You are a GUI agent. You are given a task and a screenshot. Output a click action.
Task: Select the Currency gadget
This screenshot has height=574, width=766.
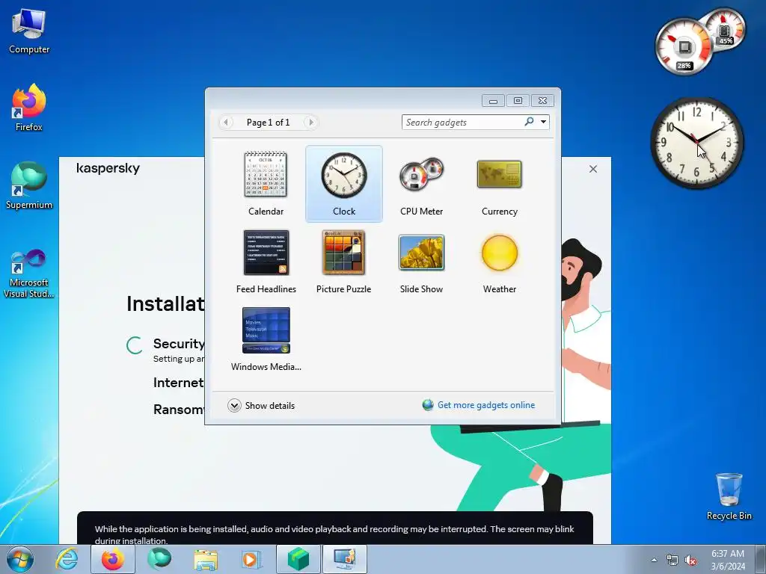tap(499, 184)
